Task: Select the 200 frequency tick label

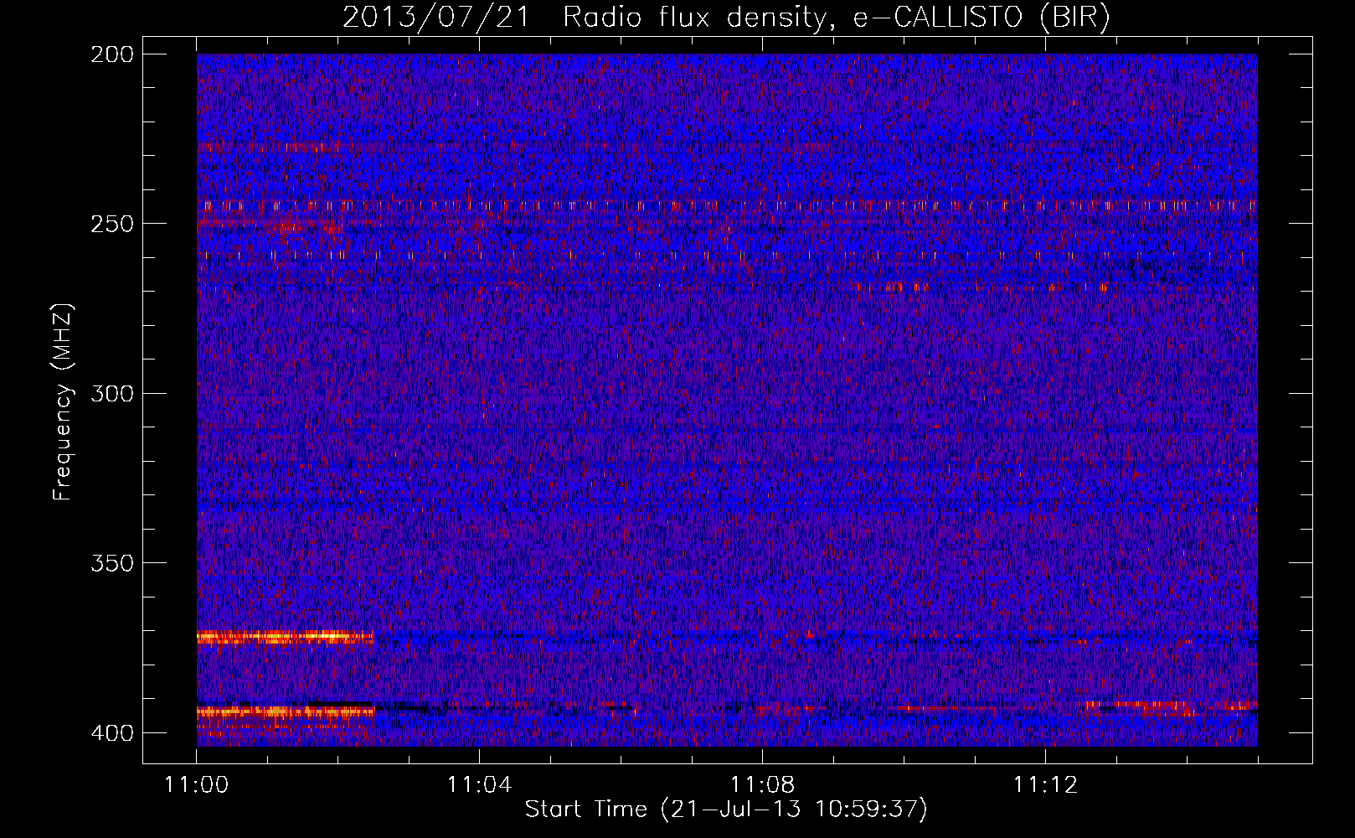Action: [111, 54]
